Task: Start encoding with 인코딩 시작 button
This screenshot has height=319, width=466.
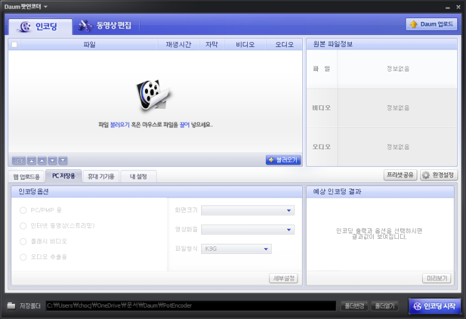Action: tap(435, 306)
